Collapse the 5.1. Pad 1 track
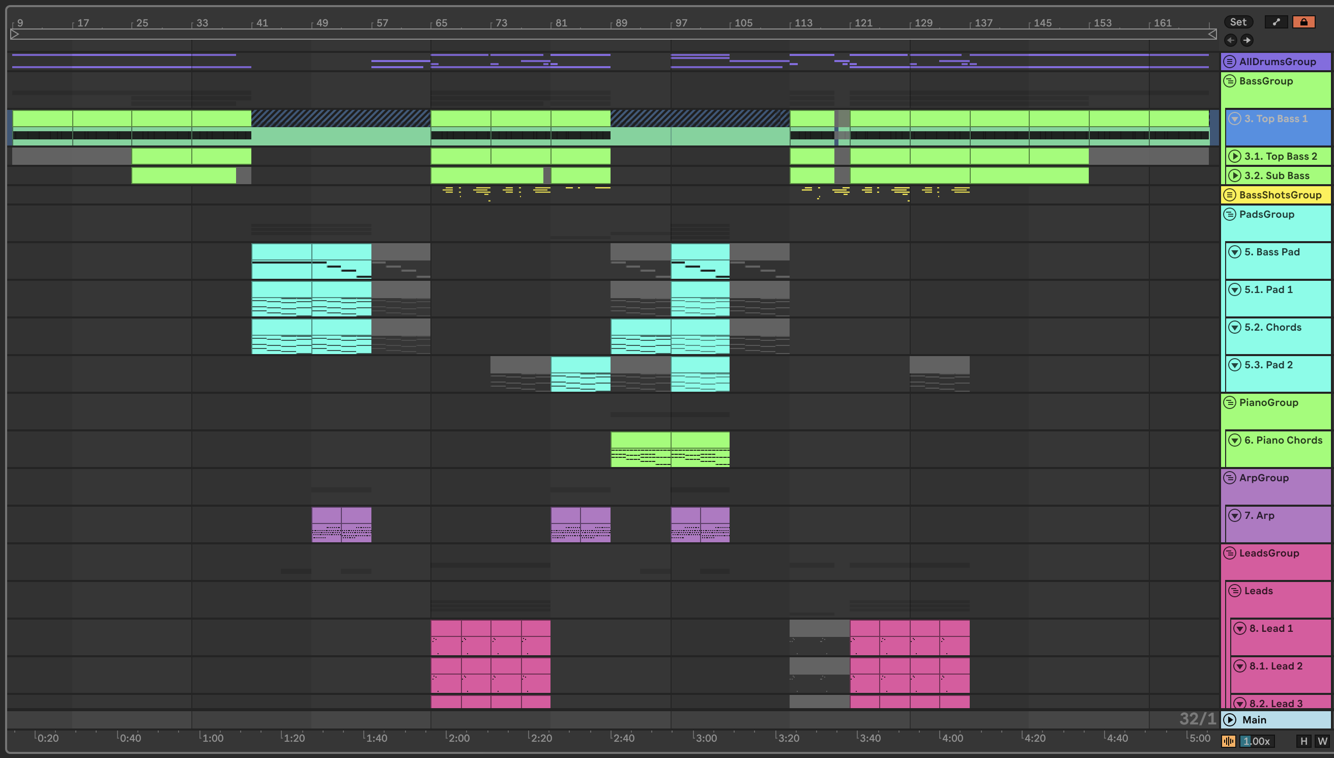 [x=1235, y=289]
